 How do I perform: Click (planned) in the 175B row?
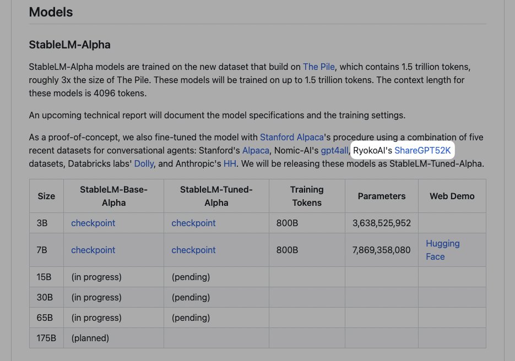pyautogui.click(x=90, y=338)
